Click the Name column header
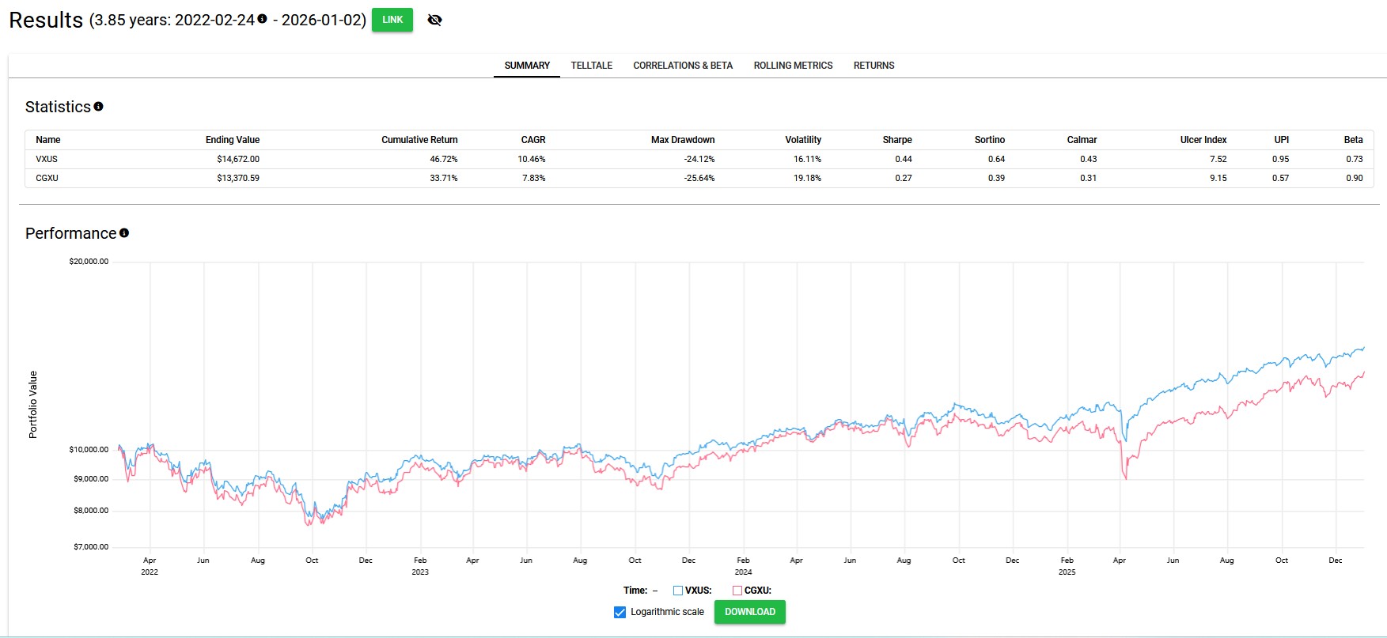 point(48,140)
